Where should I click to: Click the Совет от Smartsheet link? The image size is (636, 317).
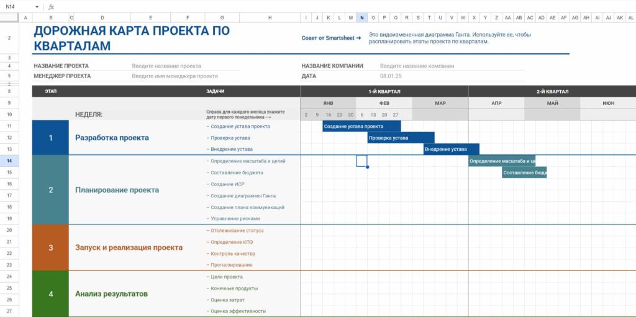[331, 38]
